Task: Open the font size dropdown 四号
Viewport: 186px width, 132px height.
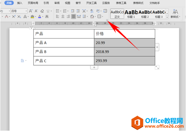Action: click(19, 11)
